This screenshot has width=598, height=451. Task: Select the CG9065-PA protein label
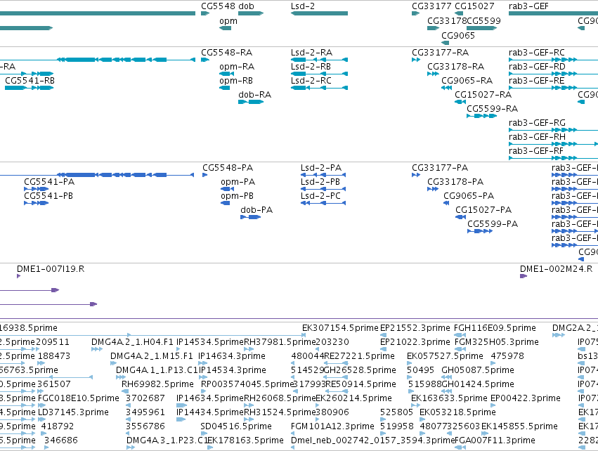coord(469,196)
